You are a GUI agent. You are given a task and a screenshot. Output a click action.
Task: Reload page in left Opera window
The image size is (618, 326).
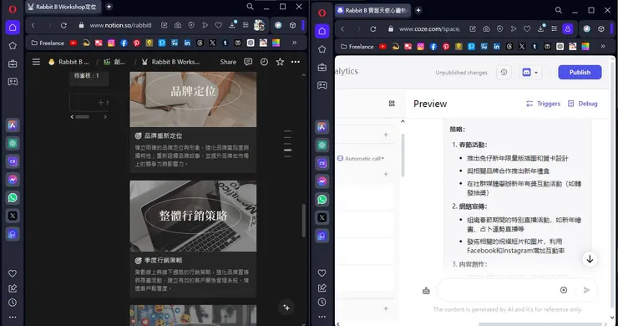tap(63, 25)
